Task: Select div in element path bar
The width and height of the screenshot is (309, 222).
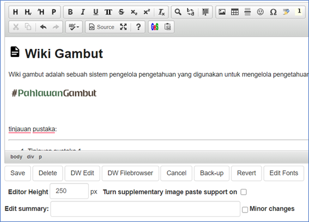Action: [x=31, y=157]
